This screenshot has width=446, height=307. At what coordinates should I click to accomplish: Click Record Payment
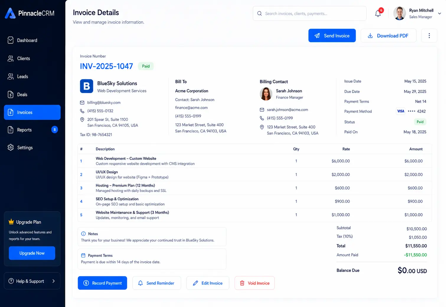click(x=102, y=283)
